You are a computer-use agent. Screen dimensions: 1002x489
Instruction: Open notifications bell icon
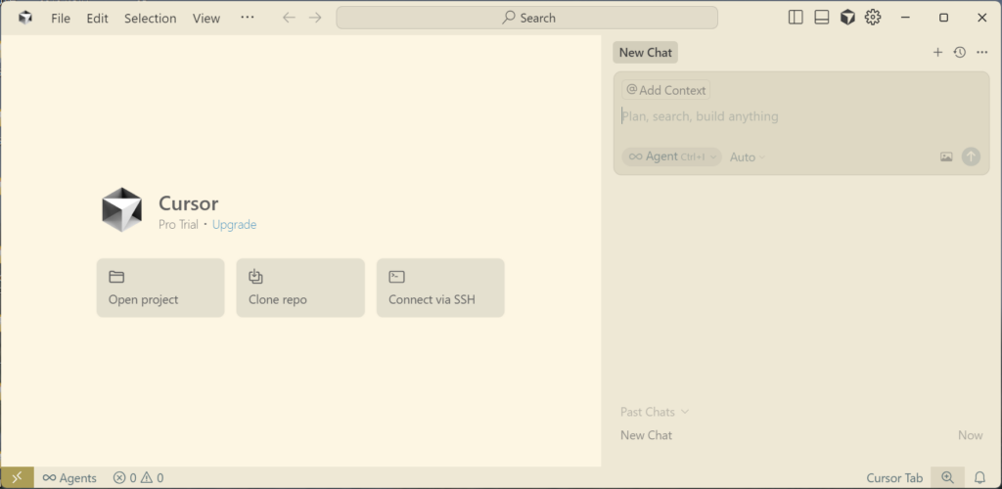click(979, 477)
